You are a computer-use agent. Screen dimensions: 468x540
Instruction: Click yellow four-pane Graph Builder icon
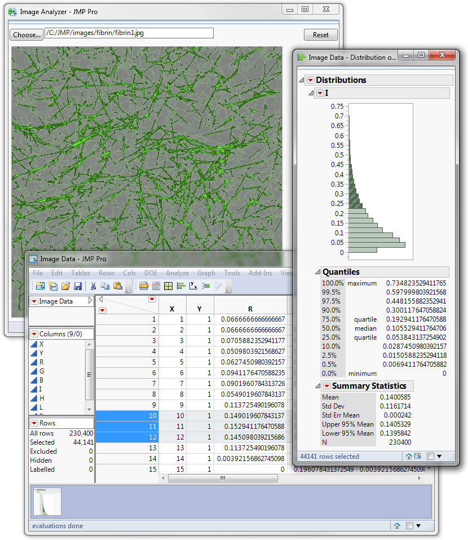(x=168, y=286)
